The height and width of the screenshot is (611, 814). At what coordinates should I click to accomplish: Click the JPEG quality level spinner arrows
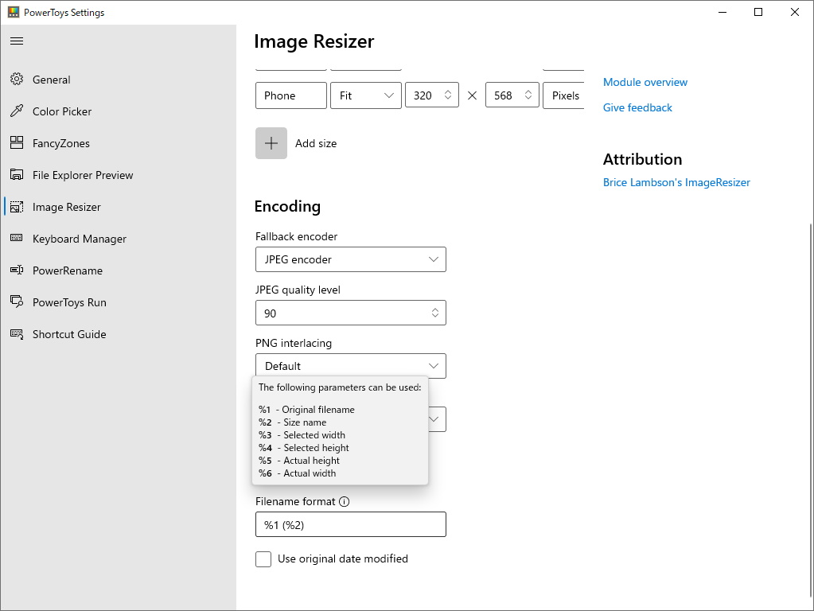coord(435,313)
